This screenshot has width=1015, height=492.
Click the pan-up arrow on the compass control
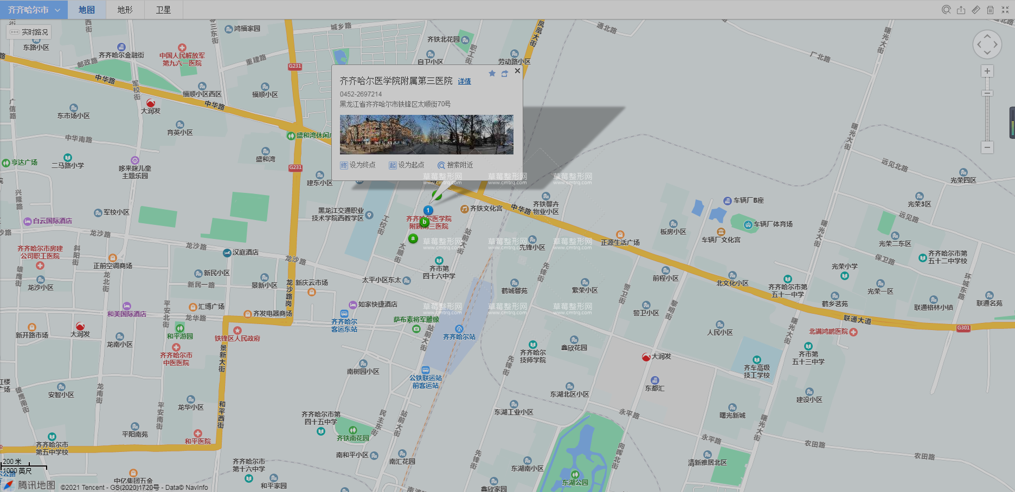tap(987, 36)
